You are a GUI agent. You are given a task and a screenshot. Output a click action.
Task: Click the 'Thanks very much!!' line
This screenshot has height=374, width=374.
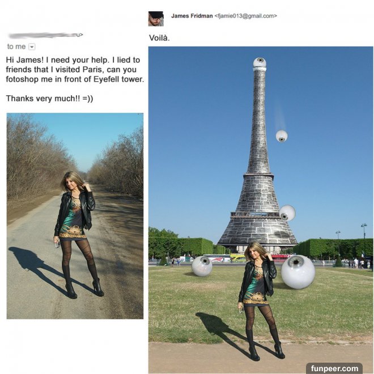coord(49,98)
